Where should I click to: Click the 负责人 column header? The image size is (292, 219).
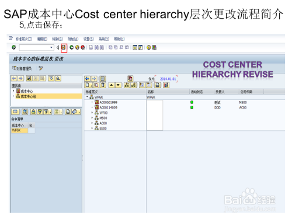click(227, 92)
